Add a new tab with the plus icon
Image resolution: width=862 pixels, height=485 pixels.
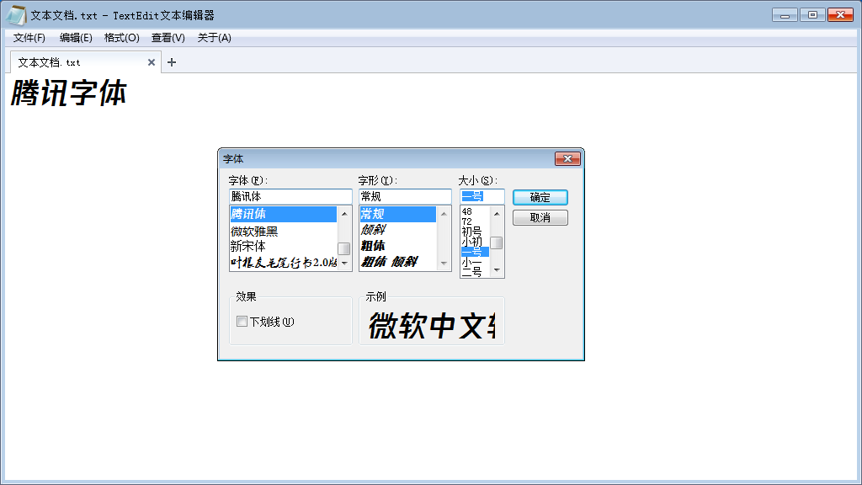[172, 62]
